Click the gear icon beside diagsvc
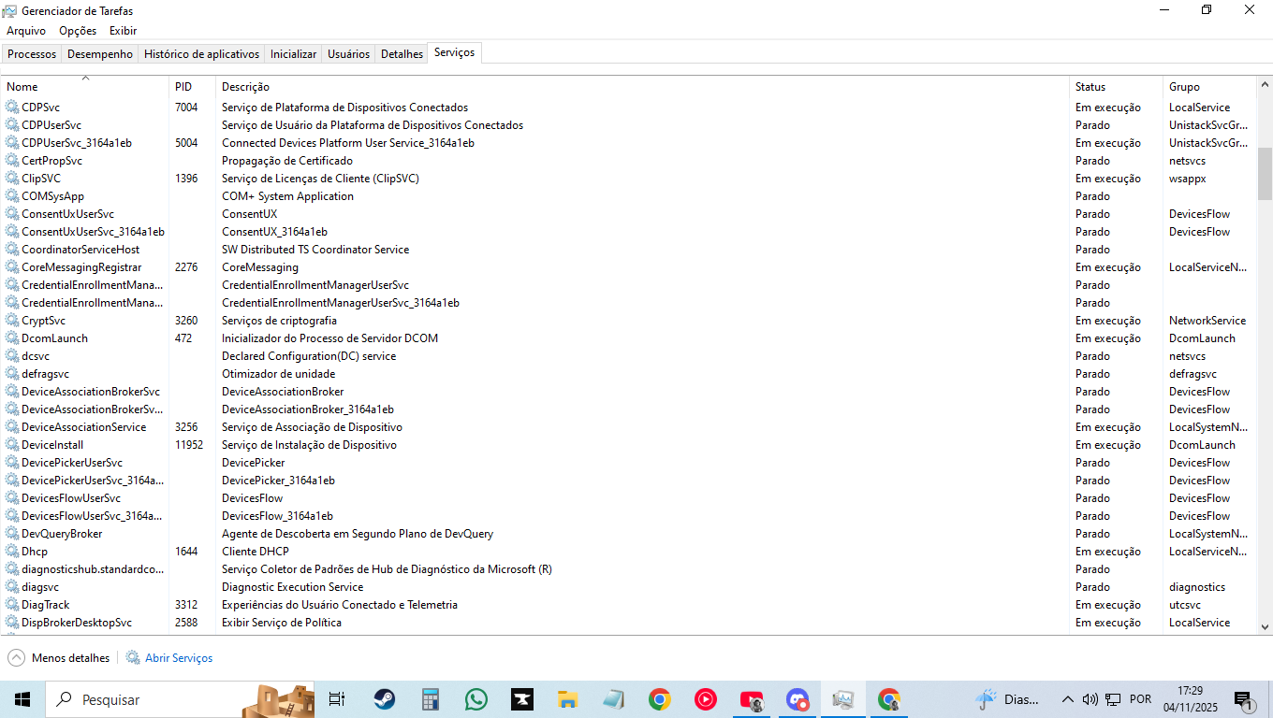Image resolution: width=1273 pixels, height=718 pixels. pyautogui.click(x=12, y=587)
